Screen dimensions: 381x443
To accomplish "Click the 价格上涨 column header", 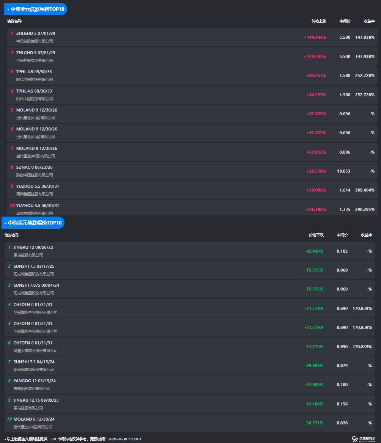I will click(x=319, y=21).
